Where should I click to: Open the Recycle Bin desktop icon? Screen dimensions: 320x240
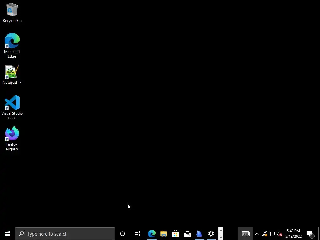pos(12,12)
